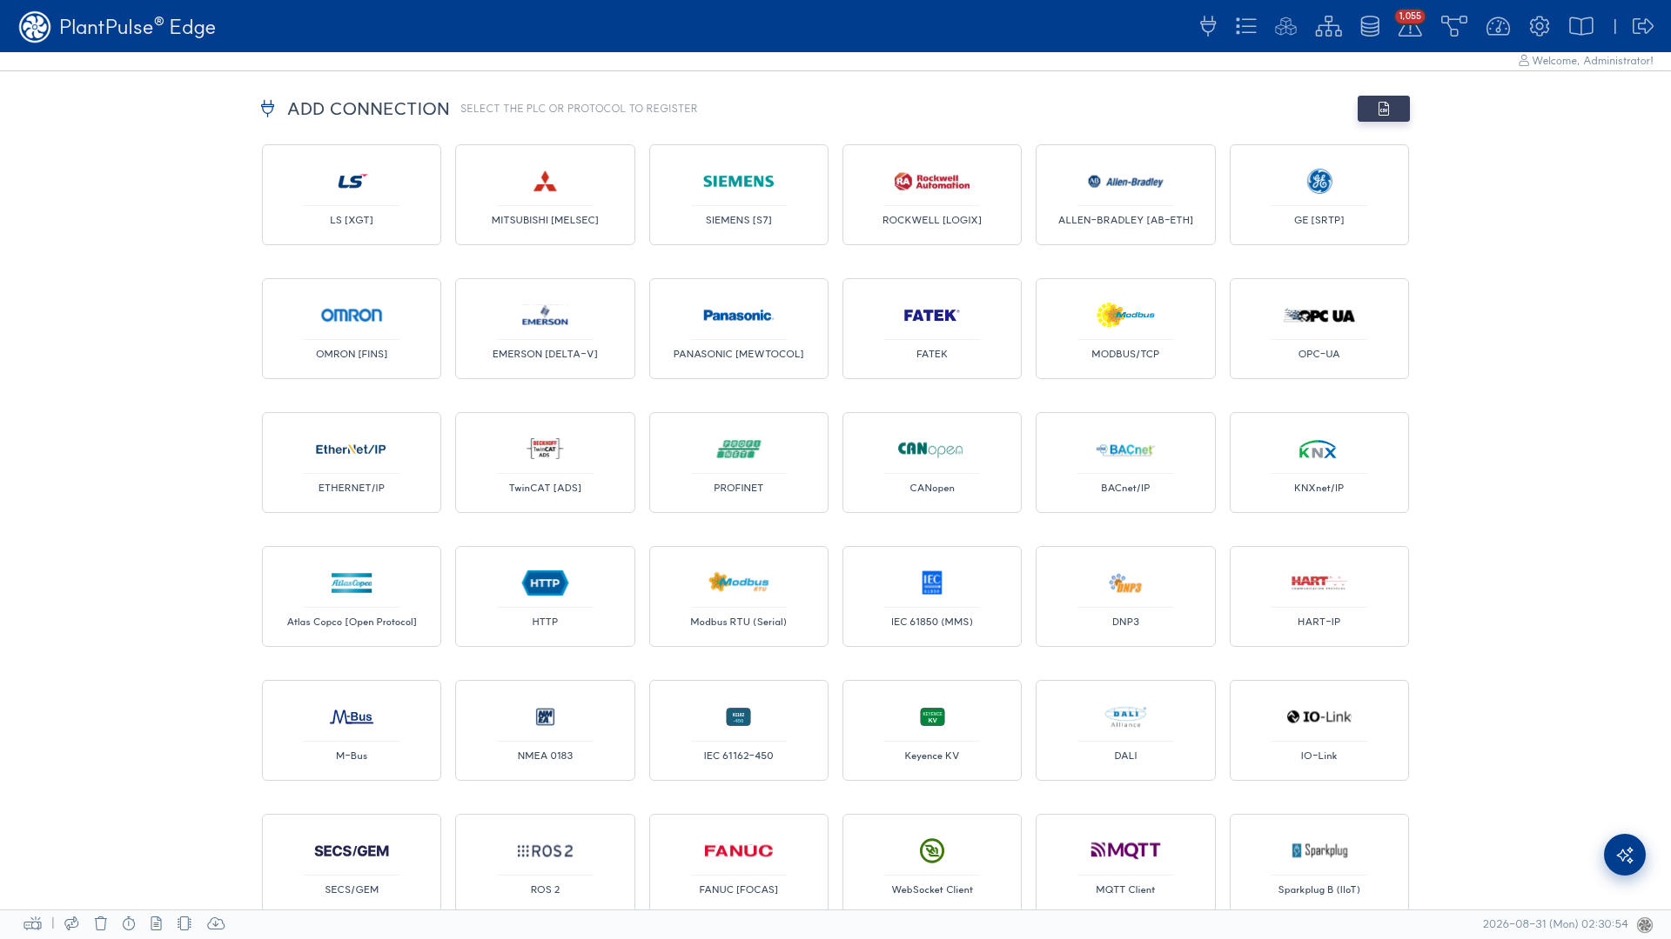Choose the TwinCAT [ADS] card

coord(545,463)
